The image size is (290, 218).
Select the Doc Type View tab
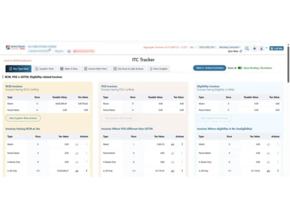(19, 69)
